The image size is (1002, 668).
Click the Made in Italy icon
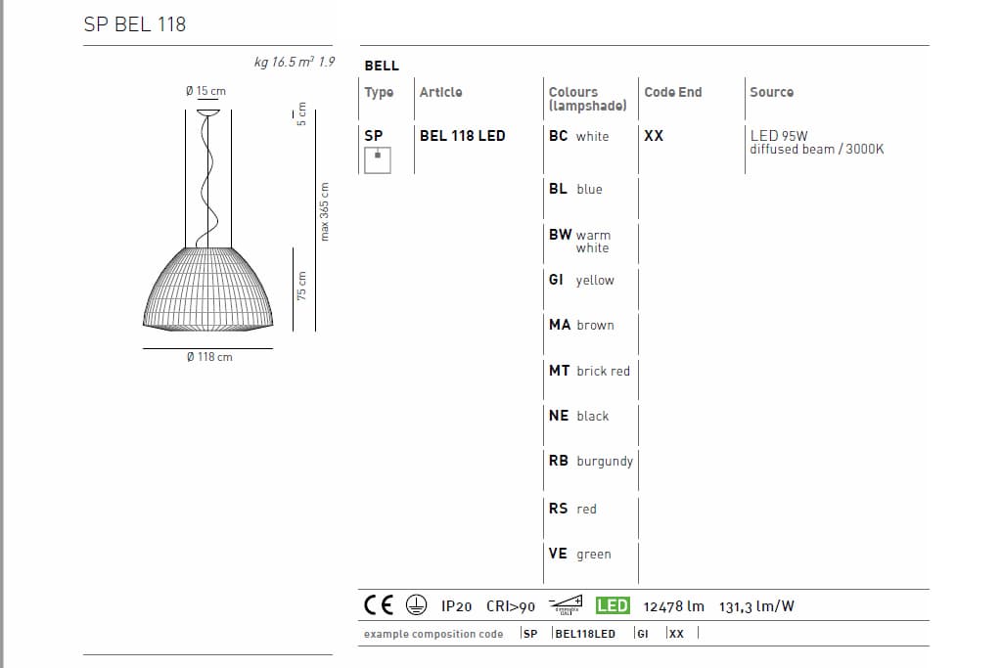click(x=564, y=605)
